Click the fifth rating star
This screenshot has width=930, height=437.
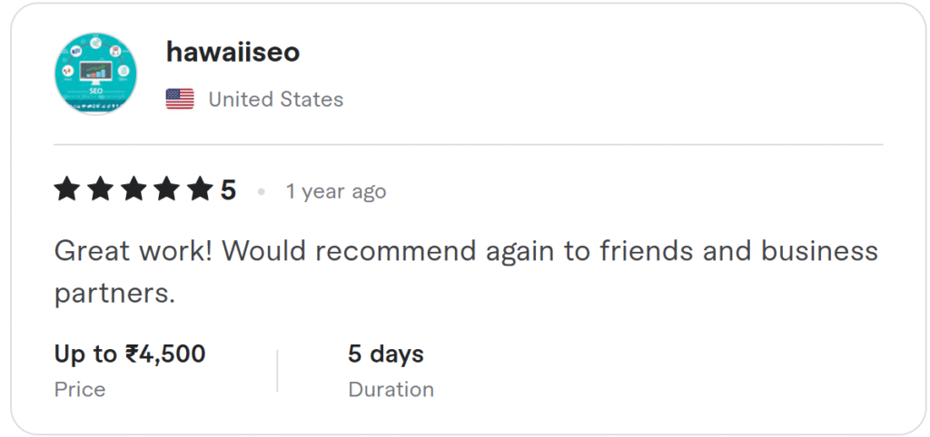click(x=199, y=190)
